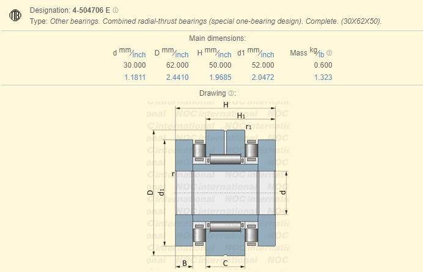Select the 2.4410 inch outer diameter value
This screenshot has width=423, height=272.
(x=177, y=77)
